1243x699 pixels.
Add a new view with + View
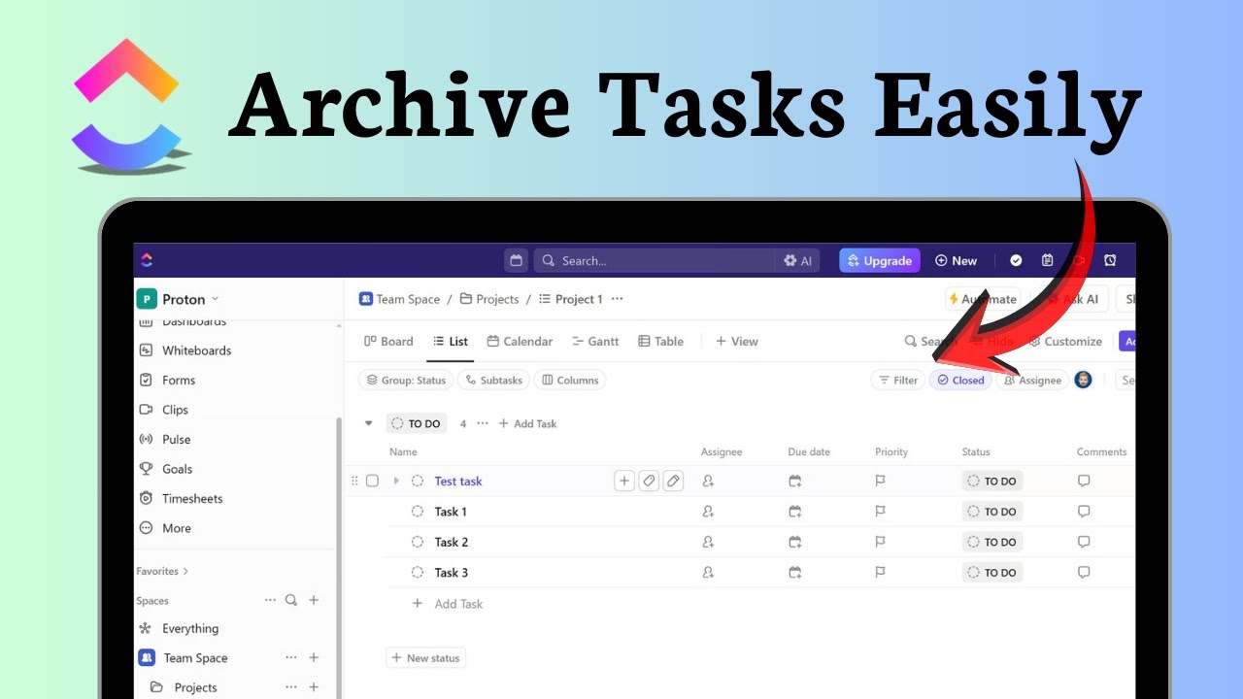click(736, 342)
